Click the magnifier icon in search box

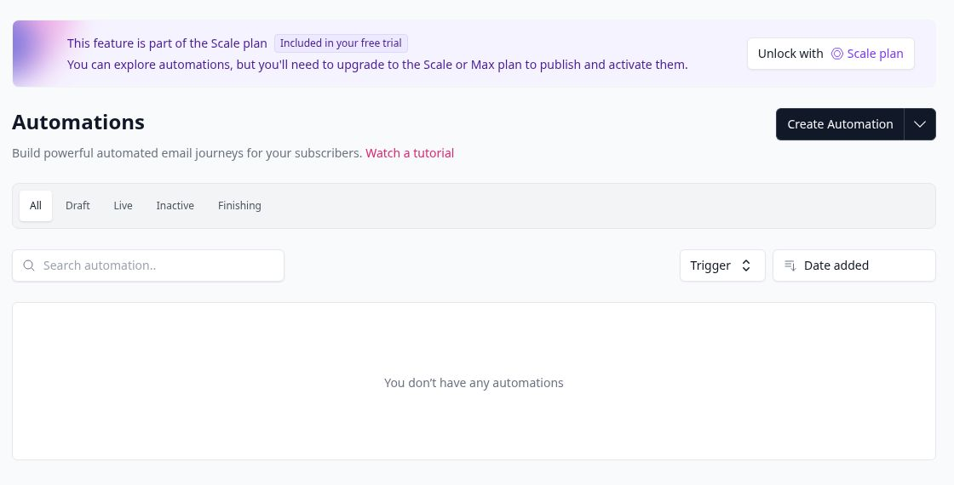point(29,265)
